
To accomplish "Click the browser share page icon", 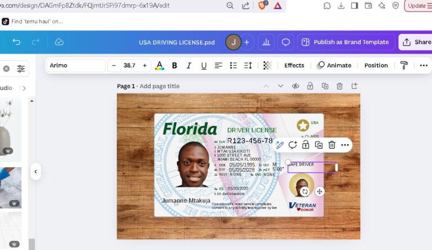I will [245, 6].
